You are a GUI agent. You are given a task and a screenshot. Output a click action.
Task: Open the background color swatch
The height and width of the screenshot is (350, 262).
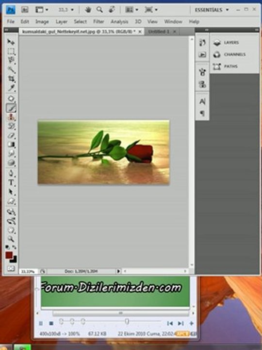[x=15, y=260]
